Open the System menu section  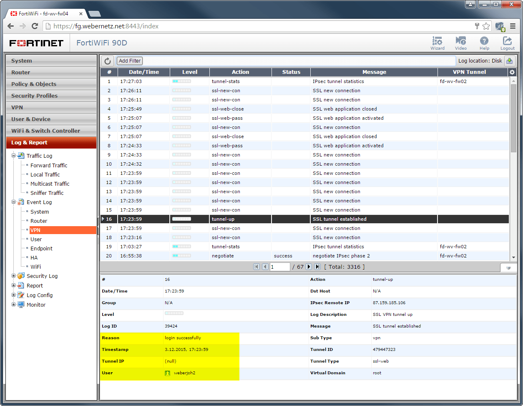[51, 61]
